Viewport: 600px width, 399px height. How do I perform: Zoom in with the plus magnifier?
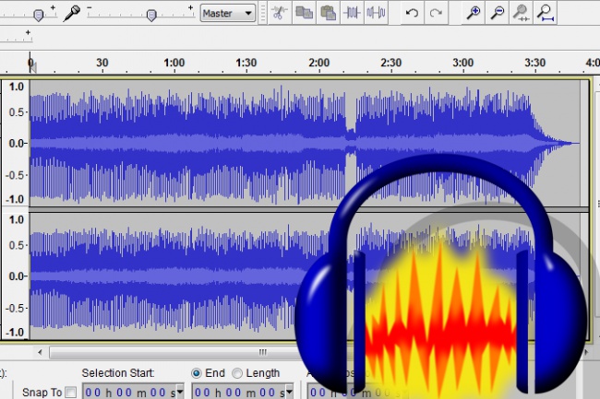pos(474,13)
